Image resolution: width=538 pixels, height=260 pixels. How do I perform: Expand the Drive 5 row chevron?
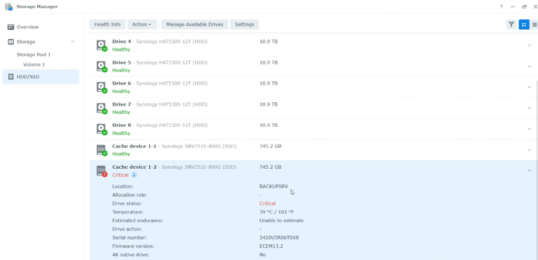(530, 66)
